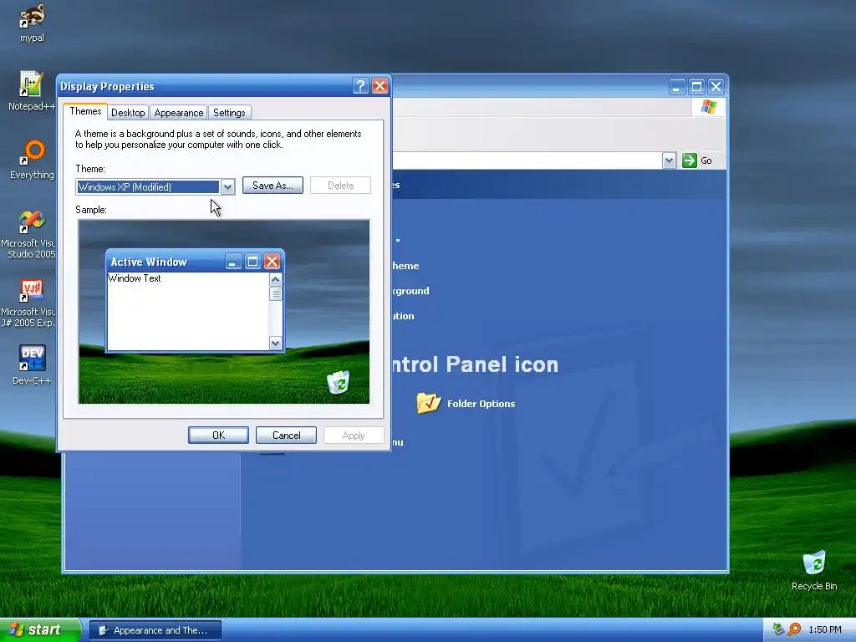Open the Folder Options link

[481, 404]
